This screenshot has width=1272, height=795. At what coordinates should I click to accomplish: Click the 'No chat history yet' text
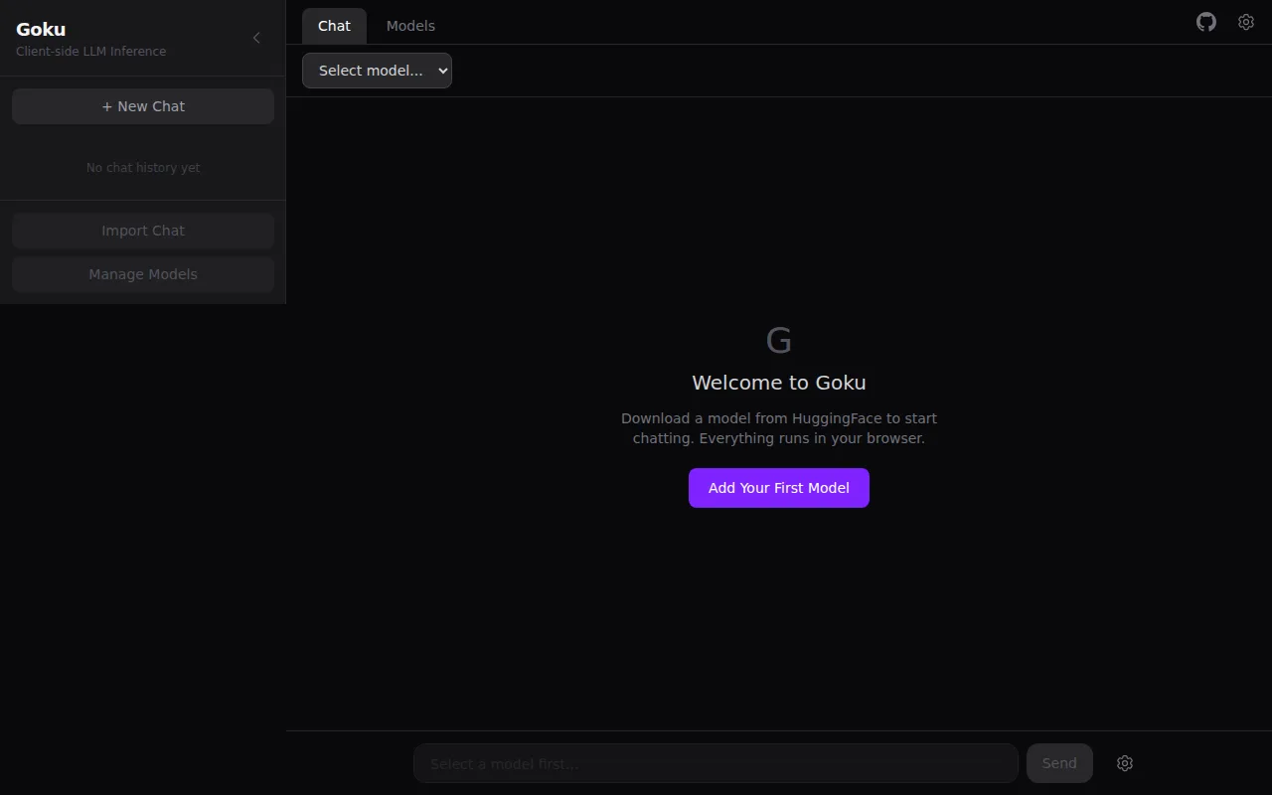(143, 168)
